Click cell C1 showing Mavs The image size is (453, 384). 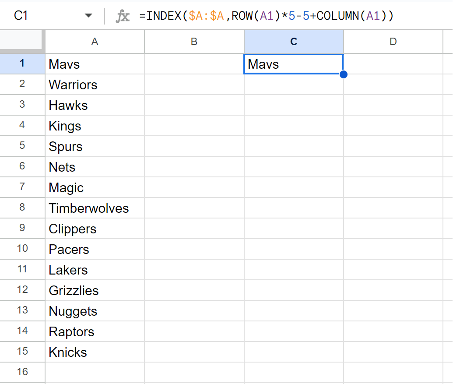294,63
